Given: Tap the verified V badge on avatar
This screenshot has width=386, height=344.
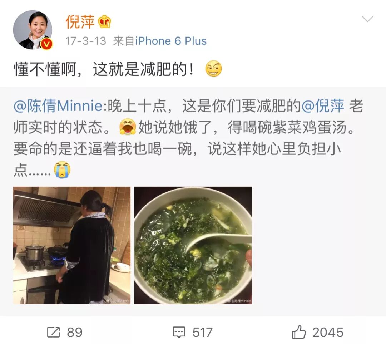Looking at the screenshot, I should (46, 44).
